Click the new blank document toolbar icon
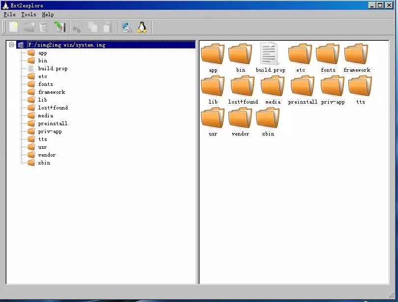This screenshot has width=398, height=302. point(14,27)
